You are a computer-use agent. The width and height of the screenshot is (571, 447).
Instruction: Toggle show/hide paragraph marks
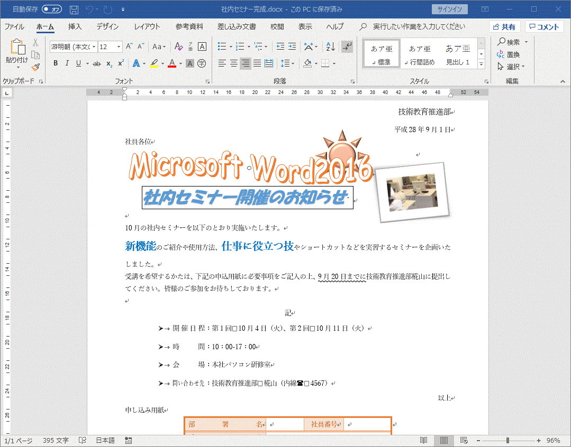(x=347, y=46)
